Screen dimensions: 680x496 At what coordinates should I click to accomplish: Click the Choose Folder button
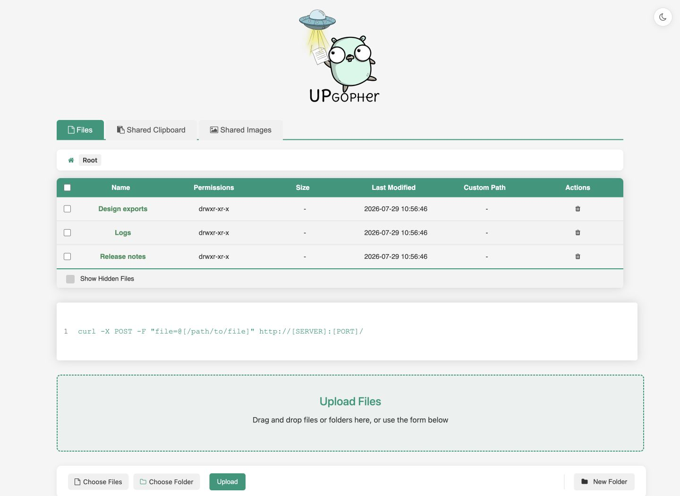[x=167, y=482]
